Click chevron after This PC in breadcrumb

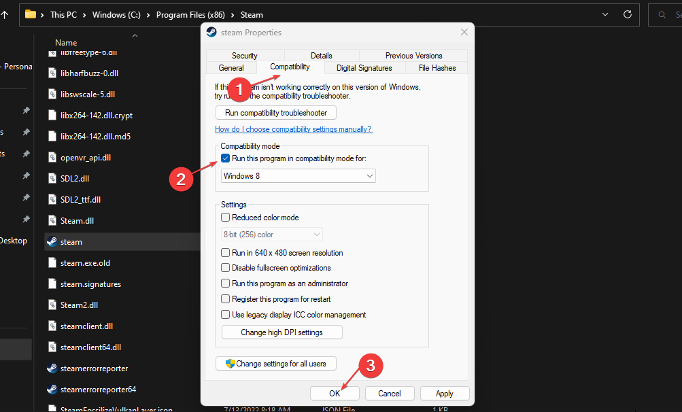[84, 15]
